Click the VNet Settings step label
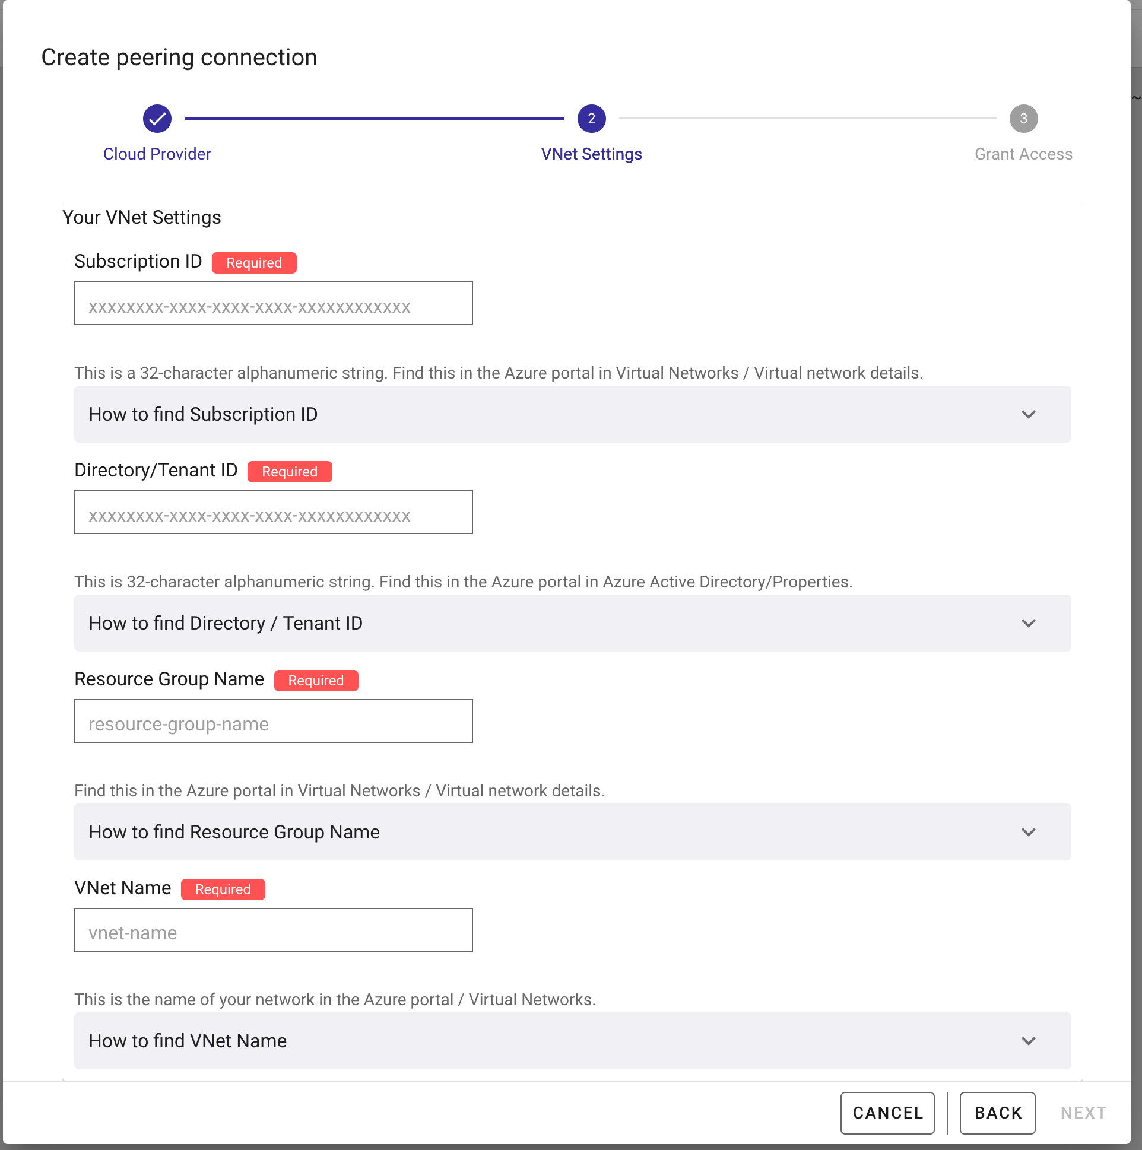Image resolution: width=1142 pixels, height=1150 pixels. pos(591,154)
